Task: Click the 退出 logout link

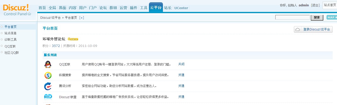Action: point(315,5)
